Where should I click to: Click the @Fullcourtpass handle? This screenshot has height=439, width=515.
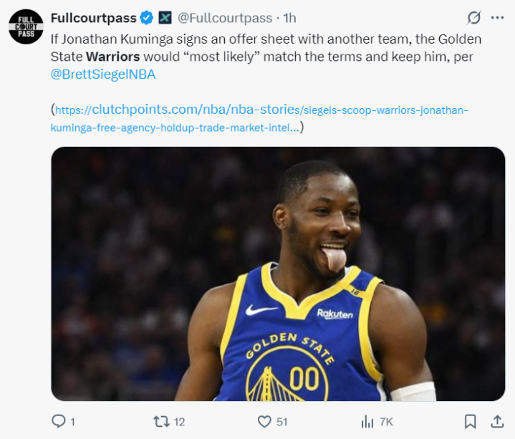(225, 18)
